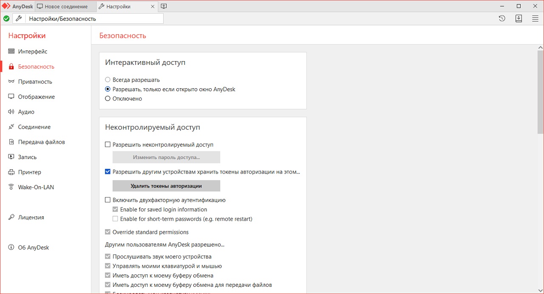Toggle Включить двухфакторную аутентификацию checkbox
The image size is (544, 294).
tap(108, 200)
